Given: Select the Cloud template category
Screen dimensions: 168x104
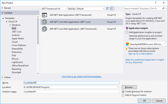Looking at the screenshot, I should 14,42.
